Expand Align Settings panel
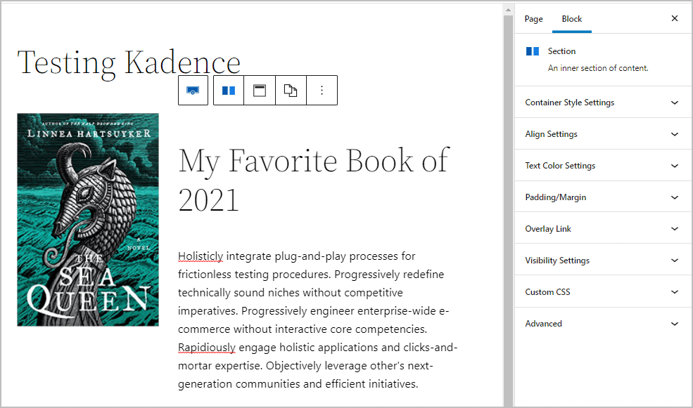The height and width of the screenshot is (408, 693). click(603, 134)
